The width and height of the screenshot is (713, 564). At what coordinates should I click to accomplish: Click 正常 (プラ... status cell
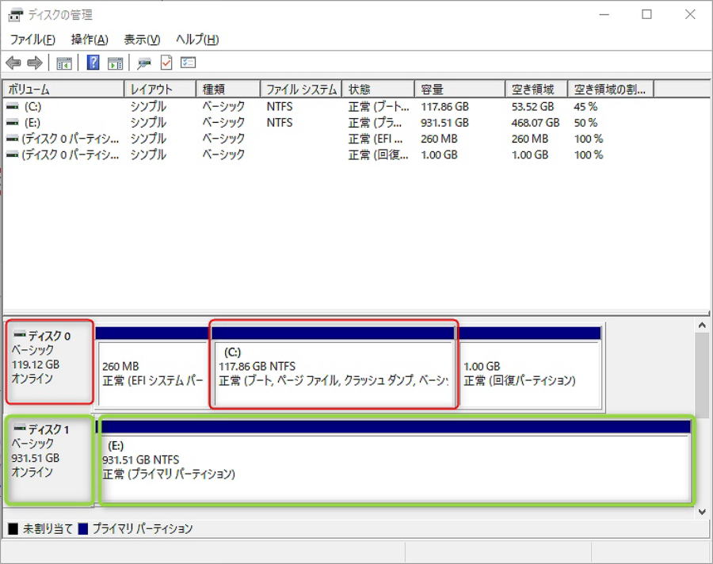(376, 122)
